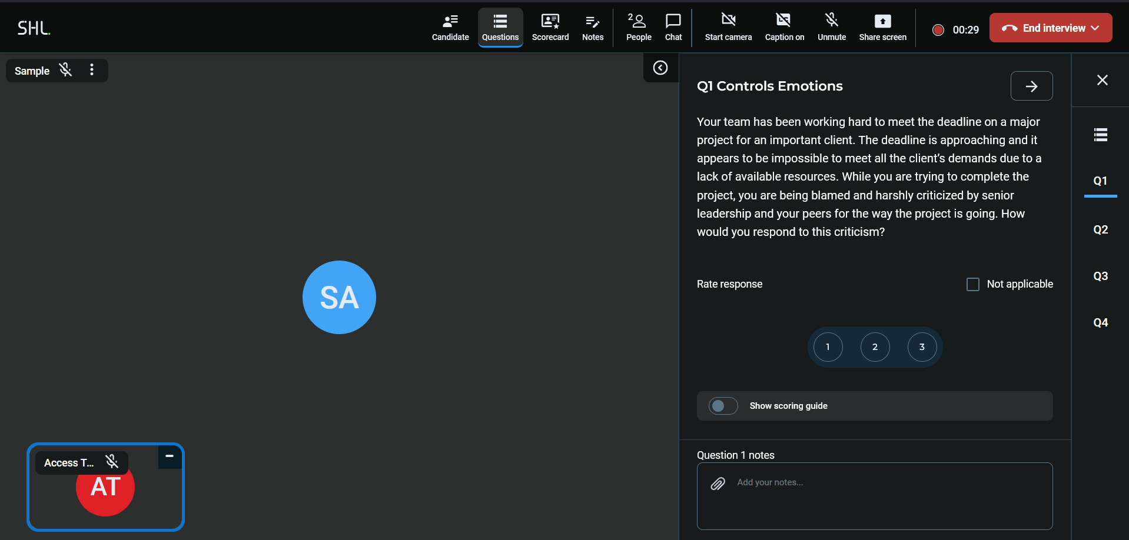
Task: Open the Candidate panel
Action: [x=450, y=28]
